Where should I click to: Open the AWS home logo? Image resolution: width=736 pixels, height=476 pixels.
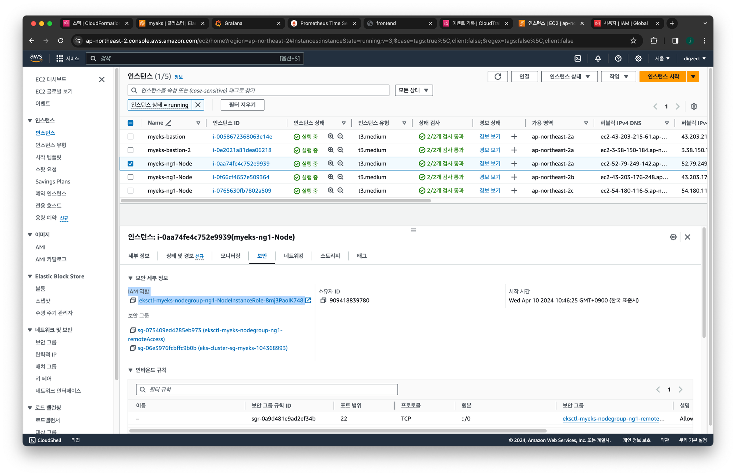click(x=36, y=58)
